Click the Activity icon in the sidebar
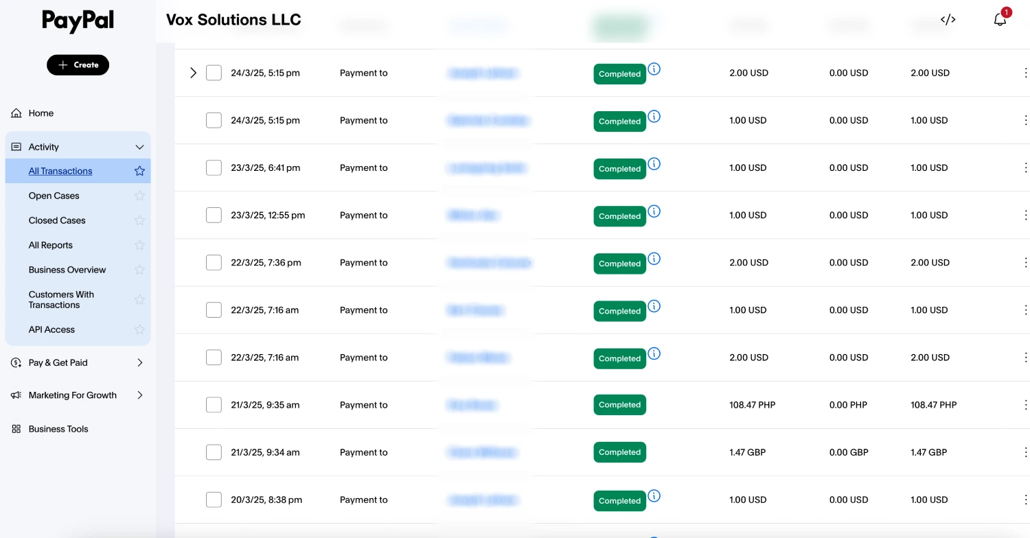 pos(16,146)
